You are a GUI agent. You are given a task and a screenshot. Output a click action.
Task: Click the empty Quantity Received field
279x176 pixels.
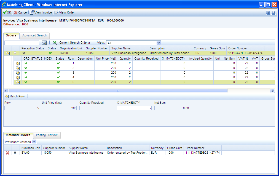(x=96, y=108)
